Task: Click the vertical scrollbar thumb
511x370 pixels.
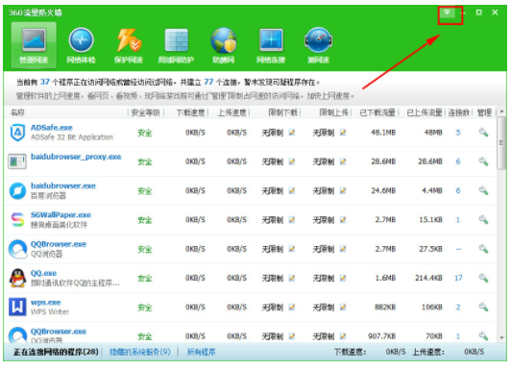Action: 501,143
